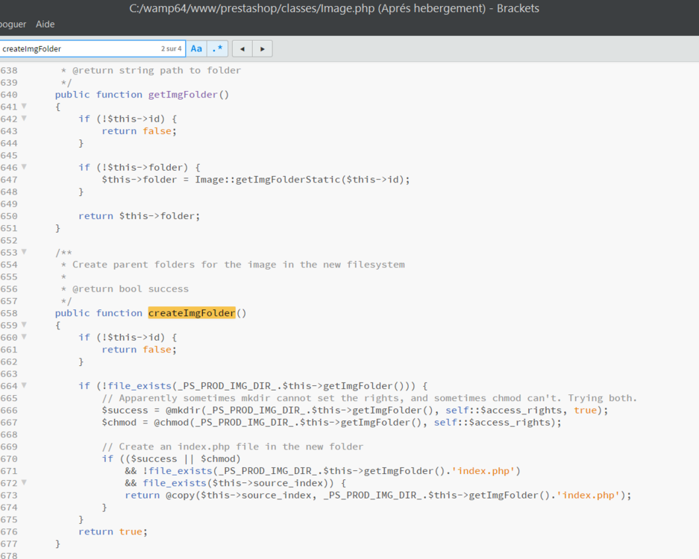Collapse code fold at line 672
The image size is (699, 559).
[x=24, y=482]
